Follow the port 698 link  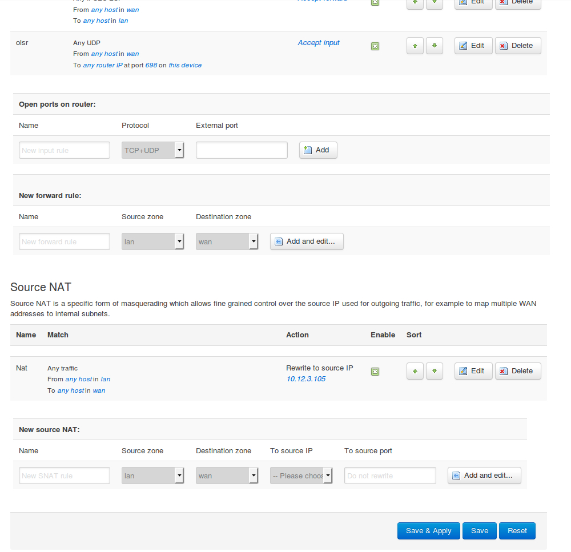151,65
